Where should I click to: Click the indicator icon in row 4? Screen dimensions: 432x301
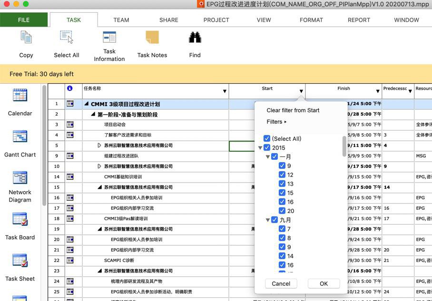click(x=70, y=135)
